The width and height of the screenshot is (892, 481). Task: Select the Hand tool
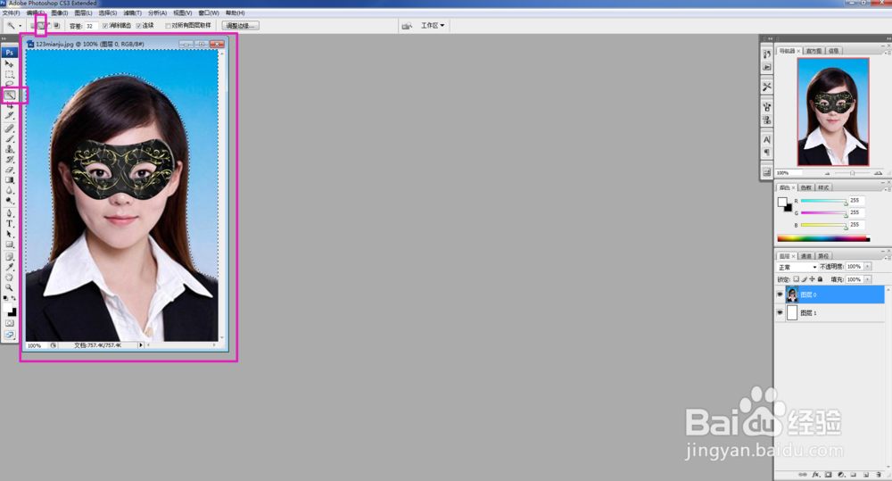(x=9, y=278)
